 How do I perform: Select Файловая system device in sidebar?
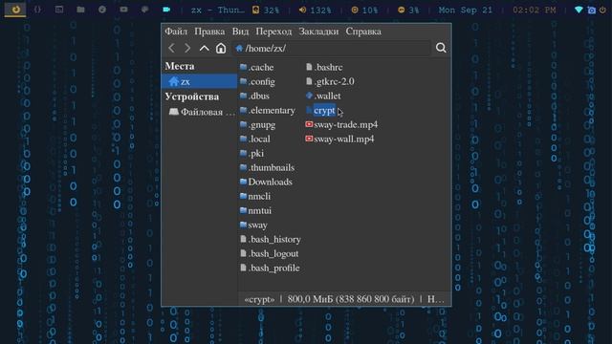(202, 113)
